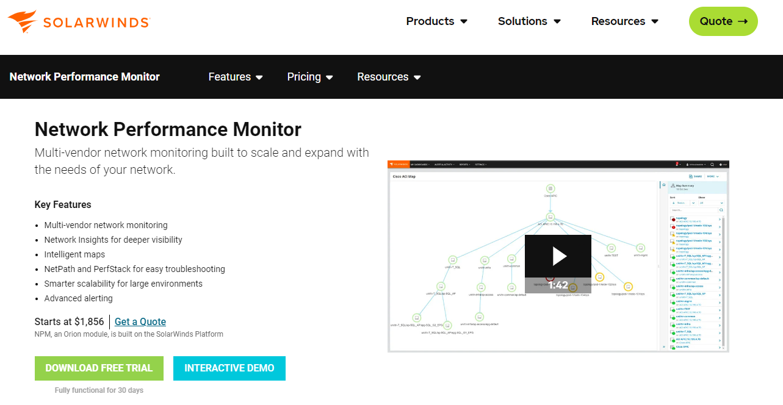Click the Multi-vendor network monitoring list item
The width and height of the screenshot is (783, 405).
click(x=106, y=225)
